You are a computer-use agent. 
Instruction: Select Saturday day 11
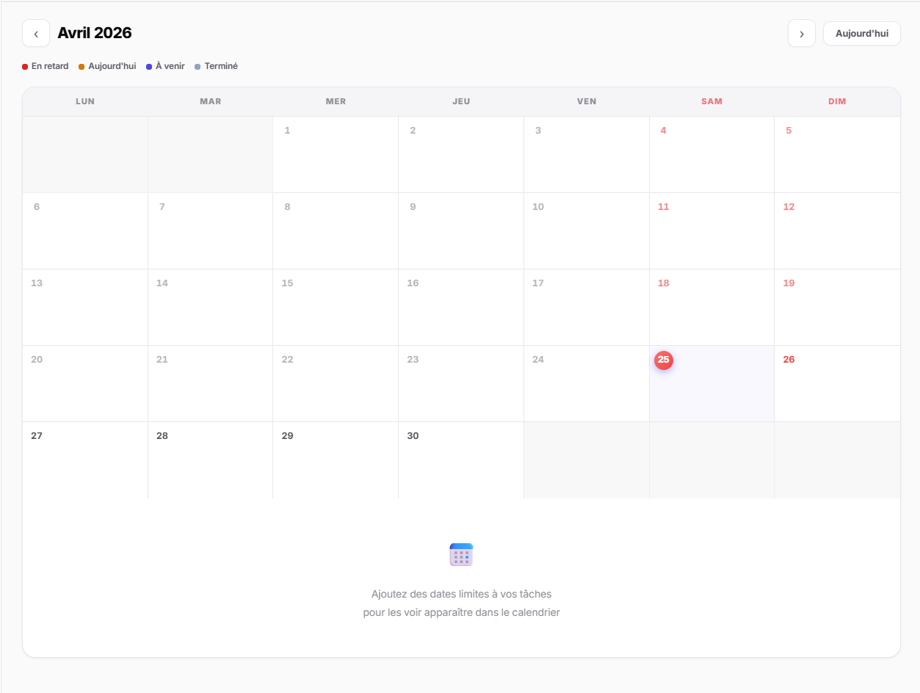click(x=711, y=231)
